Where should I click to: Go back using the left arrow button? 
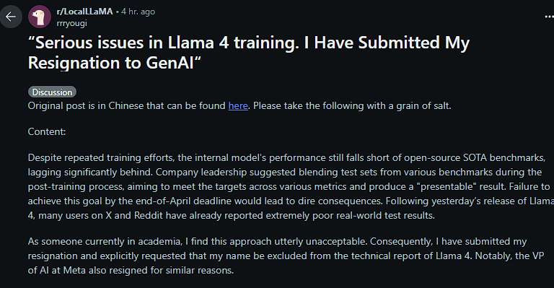10,17
